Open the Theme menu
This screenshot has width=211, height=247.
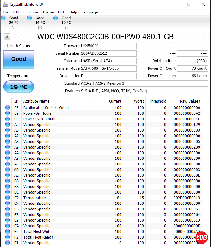click(x=48, y=12)
